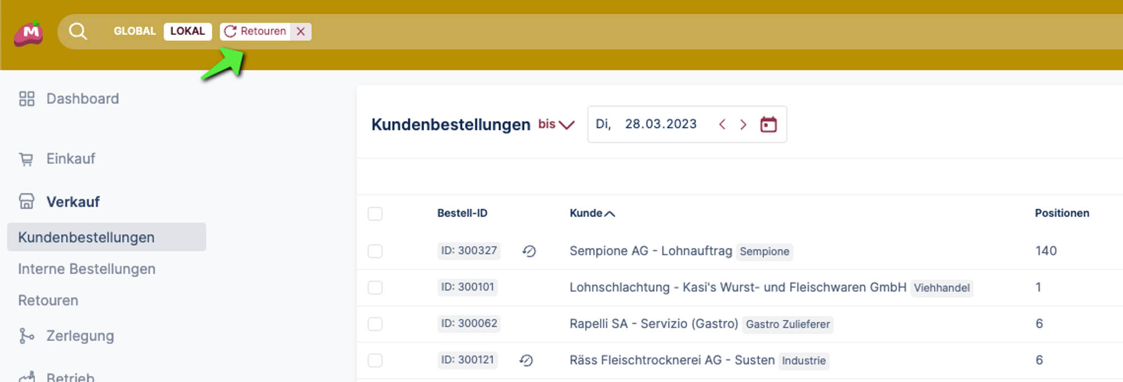Open Interne Bestellungen in sidebar
1123x382 pixels.
click(x=86, y=269)
